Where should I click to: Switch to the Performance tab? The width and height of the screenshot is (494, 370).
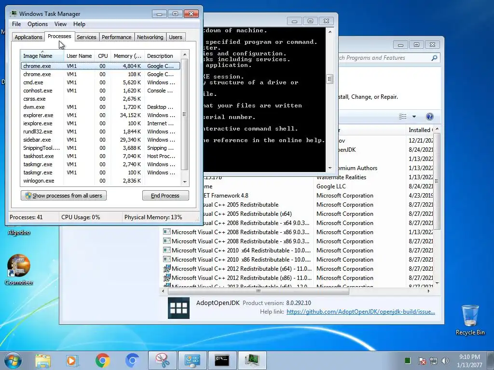(116, 37)
